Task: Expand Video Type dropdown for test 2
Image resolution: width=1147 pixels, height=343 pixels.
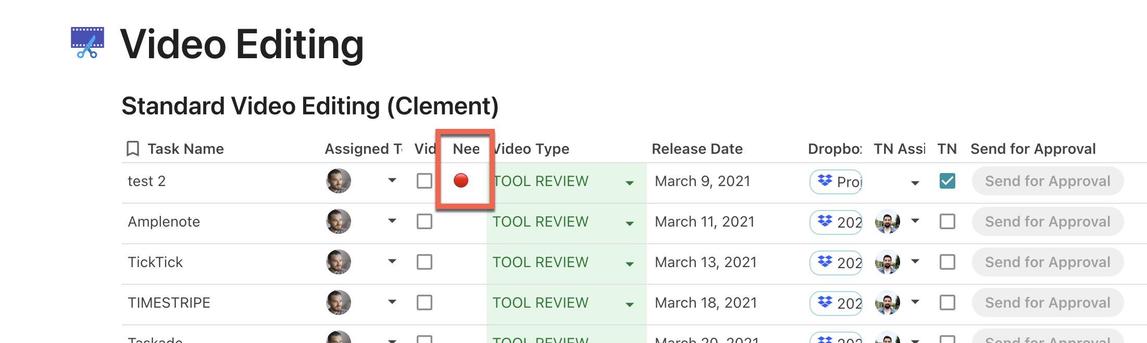Action: (x=630, y=182)
